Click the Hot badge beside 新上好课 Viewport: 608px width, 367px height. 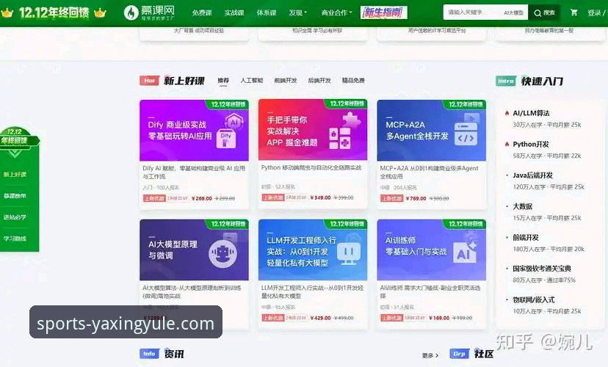tap(149, 81)
